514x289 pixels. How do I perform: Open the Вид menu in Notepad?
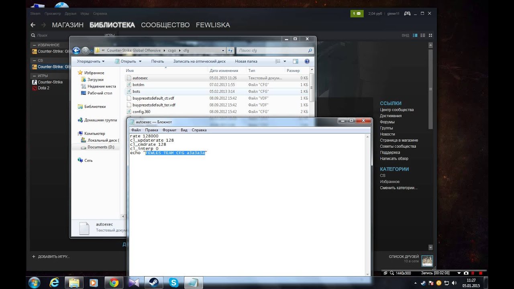184,130
